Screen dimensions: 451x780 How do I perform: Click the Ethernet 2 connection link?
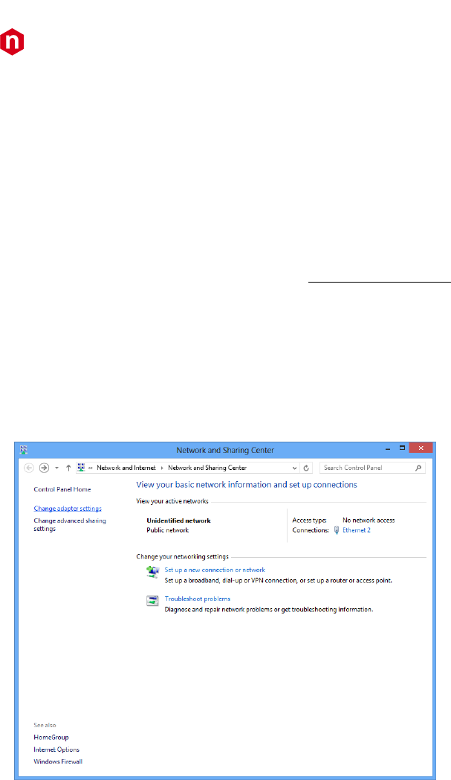coord(357,530)
